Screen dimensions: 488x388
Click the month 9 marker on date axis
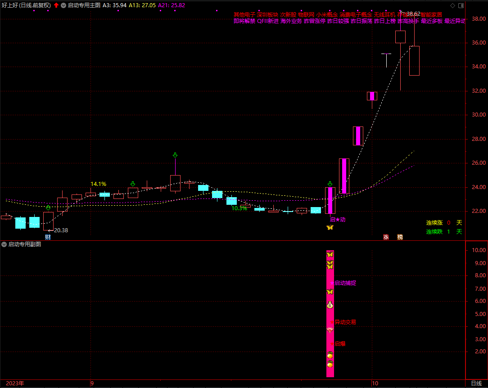92,383
